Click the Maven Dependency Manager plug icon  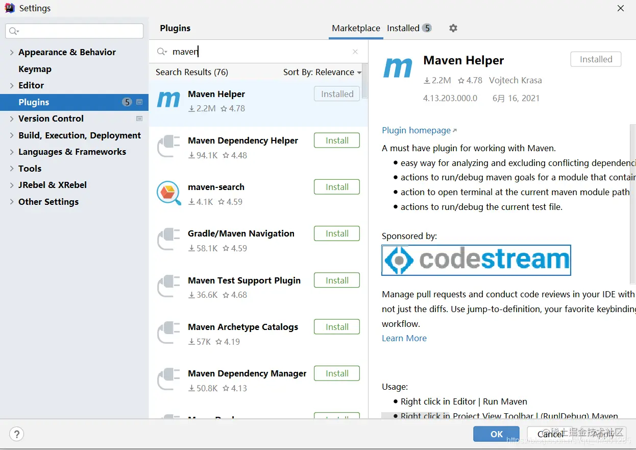point(168,380)
